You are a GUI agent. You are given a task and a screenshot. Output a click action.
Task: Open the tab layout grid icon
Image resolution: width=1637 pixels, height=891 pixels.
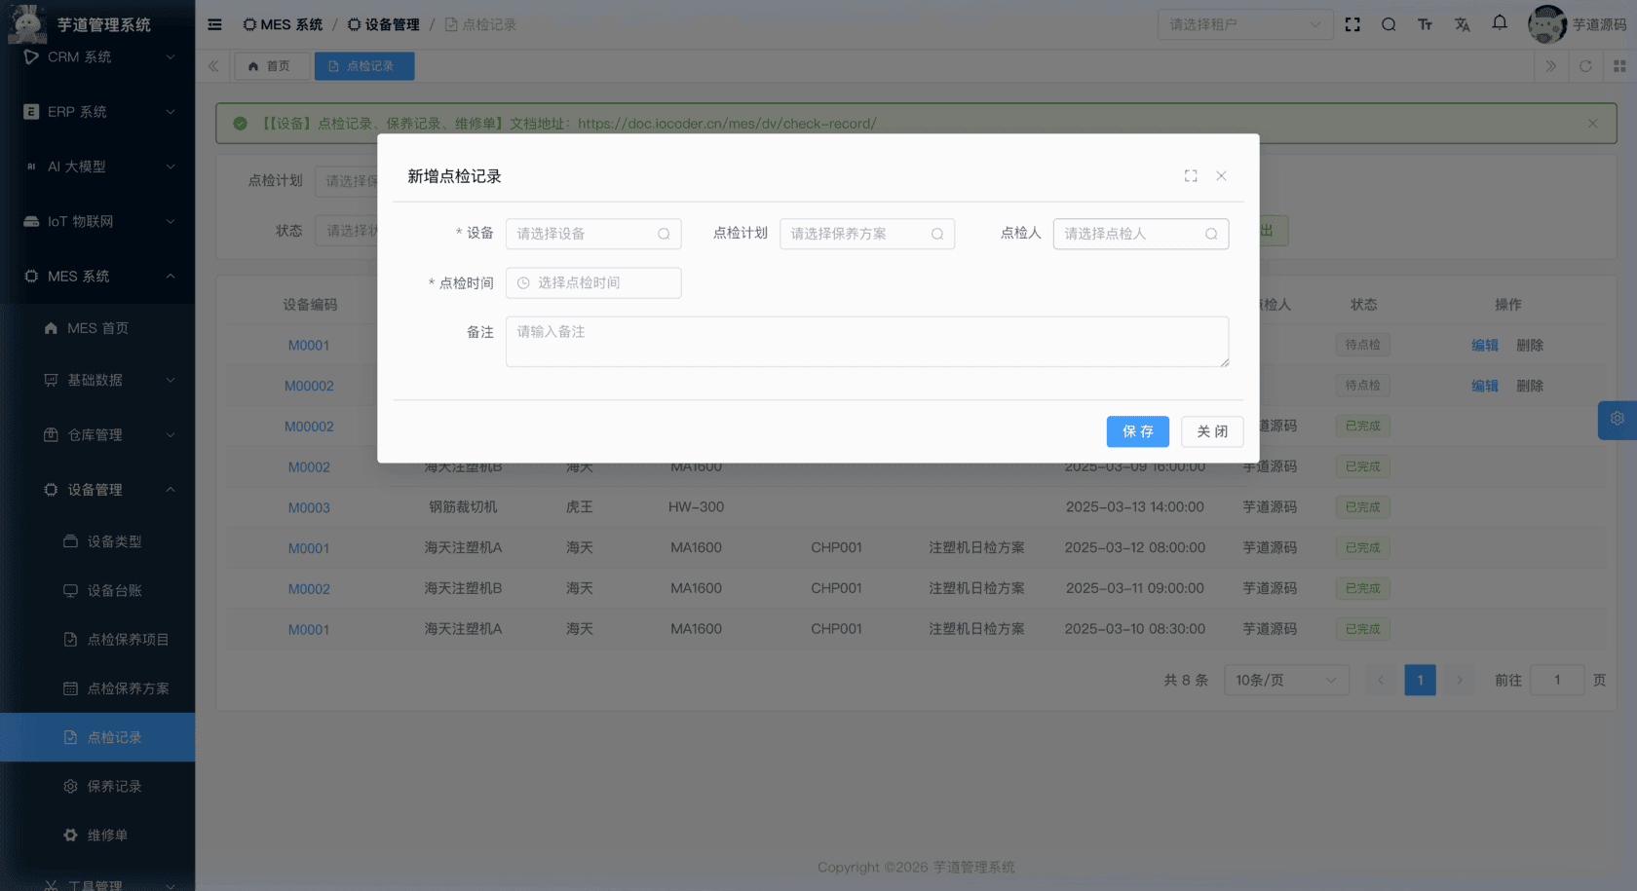(x=1620, y=66)
